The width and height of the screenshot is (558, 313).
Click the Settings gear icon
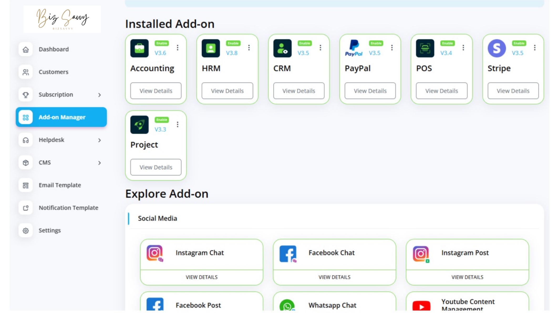[x=25, y=230]
